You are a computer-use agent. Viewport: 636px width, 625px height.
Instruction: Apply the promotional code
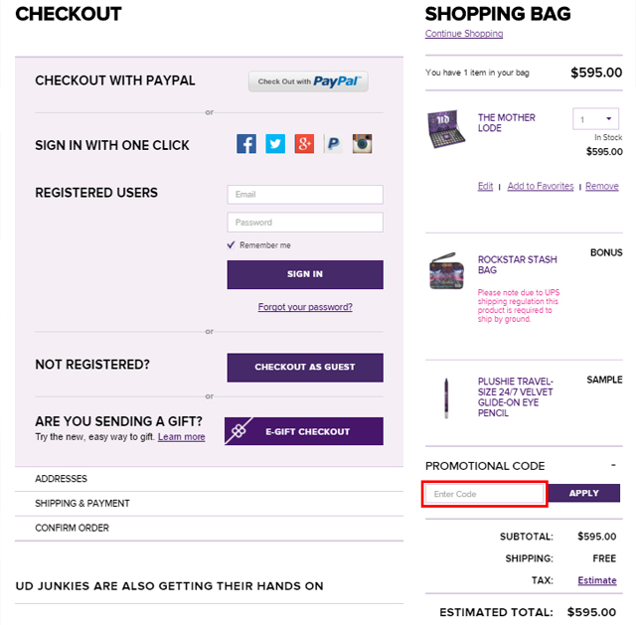click(x=584, y=493)
